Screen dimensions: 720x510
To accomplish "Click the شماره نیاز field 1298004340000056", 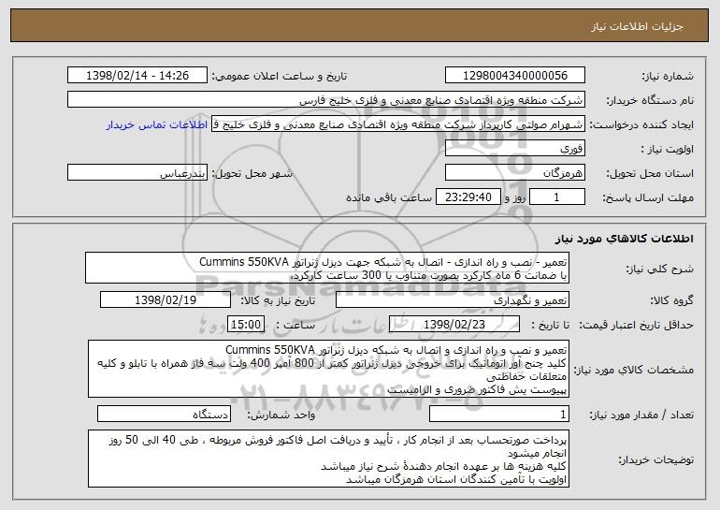I will coord(514,76).
